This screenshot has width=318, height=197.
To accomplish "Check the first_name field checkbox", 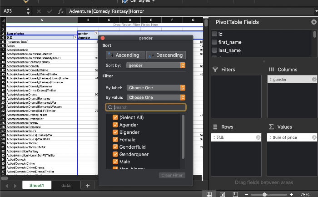I will click(214, 42).
